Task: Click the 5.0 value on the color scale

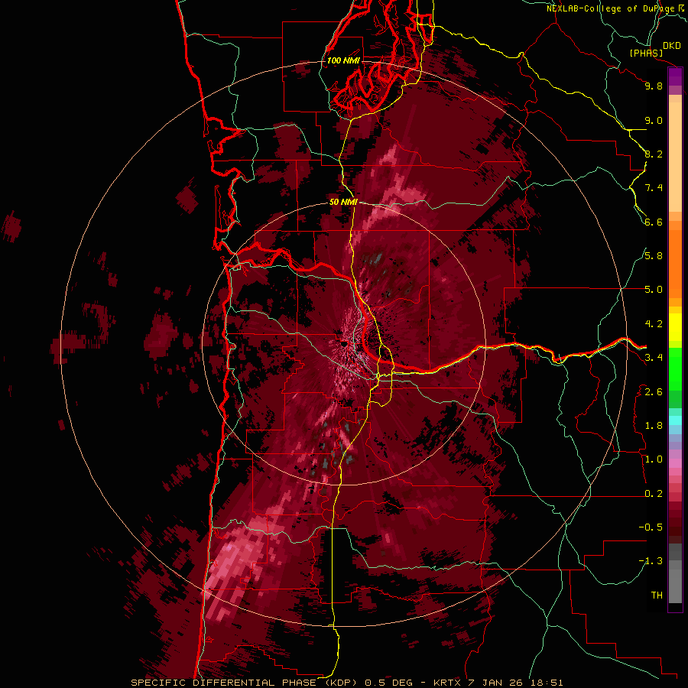Action: pos(654,290)
